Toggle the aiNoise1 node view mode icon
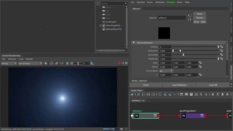Image resolution: width=233 pixels, height=131 pixels. [x=155, y=115]
